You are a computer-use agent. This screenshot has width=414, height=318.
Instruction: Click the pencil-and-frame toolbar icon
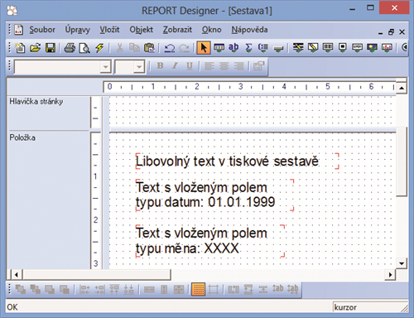(x=313, y=48)
